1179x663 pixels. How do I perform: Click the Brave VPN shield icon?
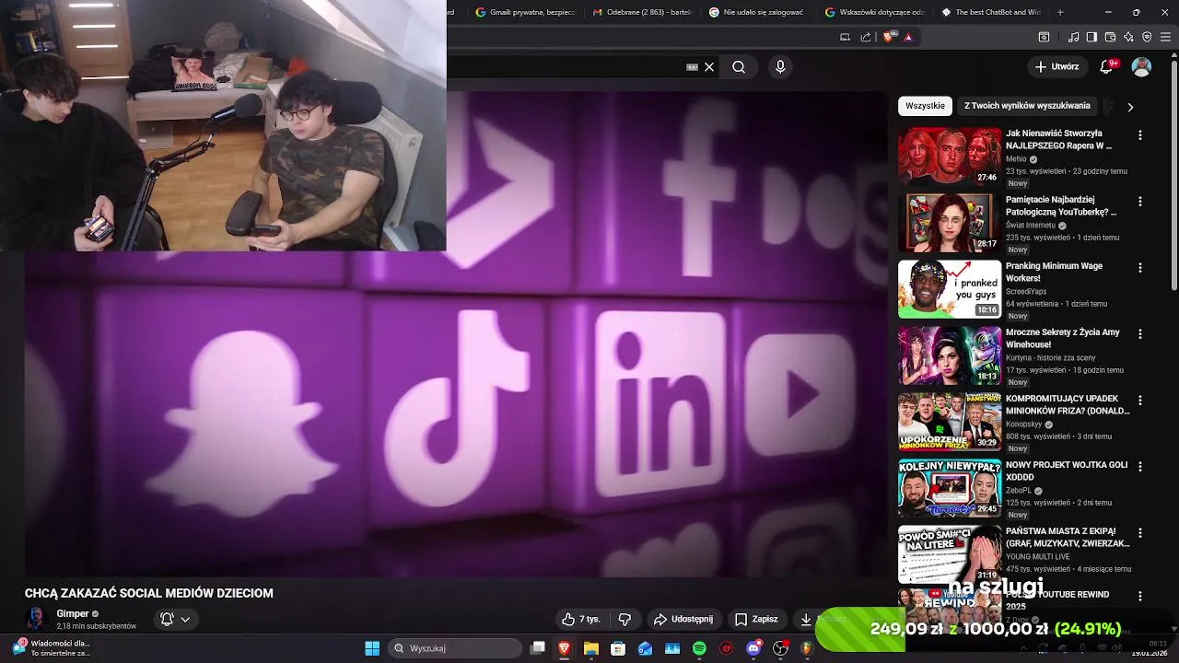coord(1147,37)
